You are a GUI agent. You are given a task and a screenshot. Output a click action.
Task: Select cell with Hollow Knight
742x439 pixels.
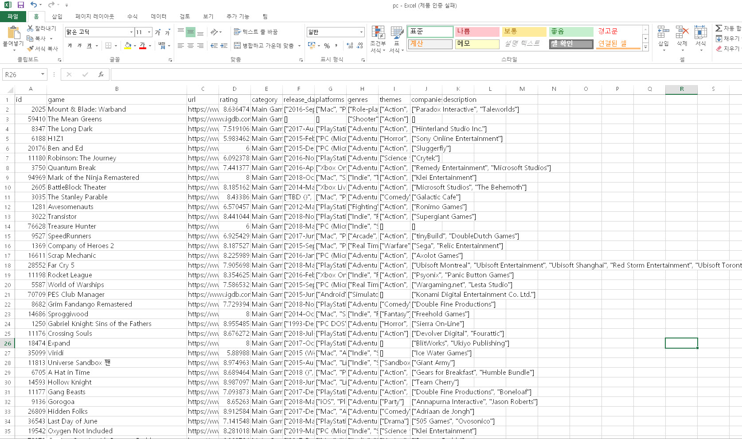click(x=117, y=382)
